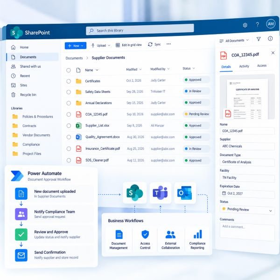Screen dimensions: 280x280
Task: Open the Modified column dropdown
Action: point(140,69)
